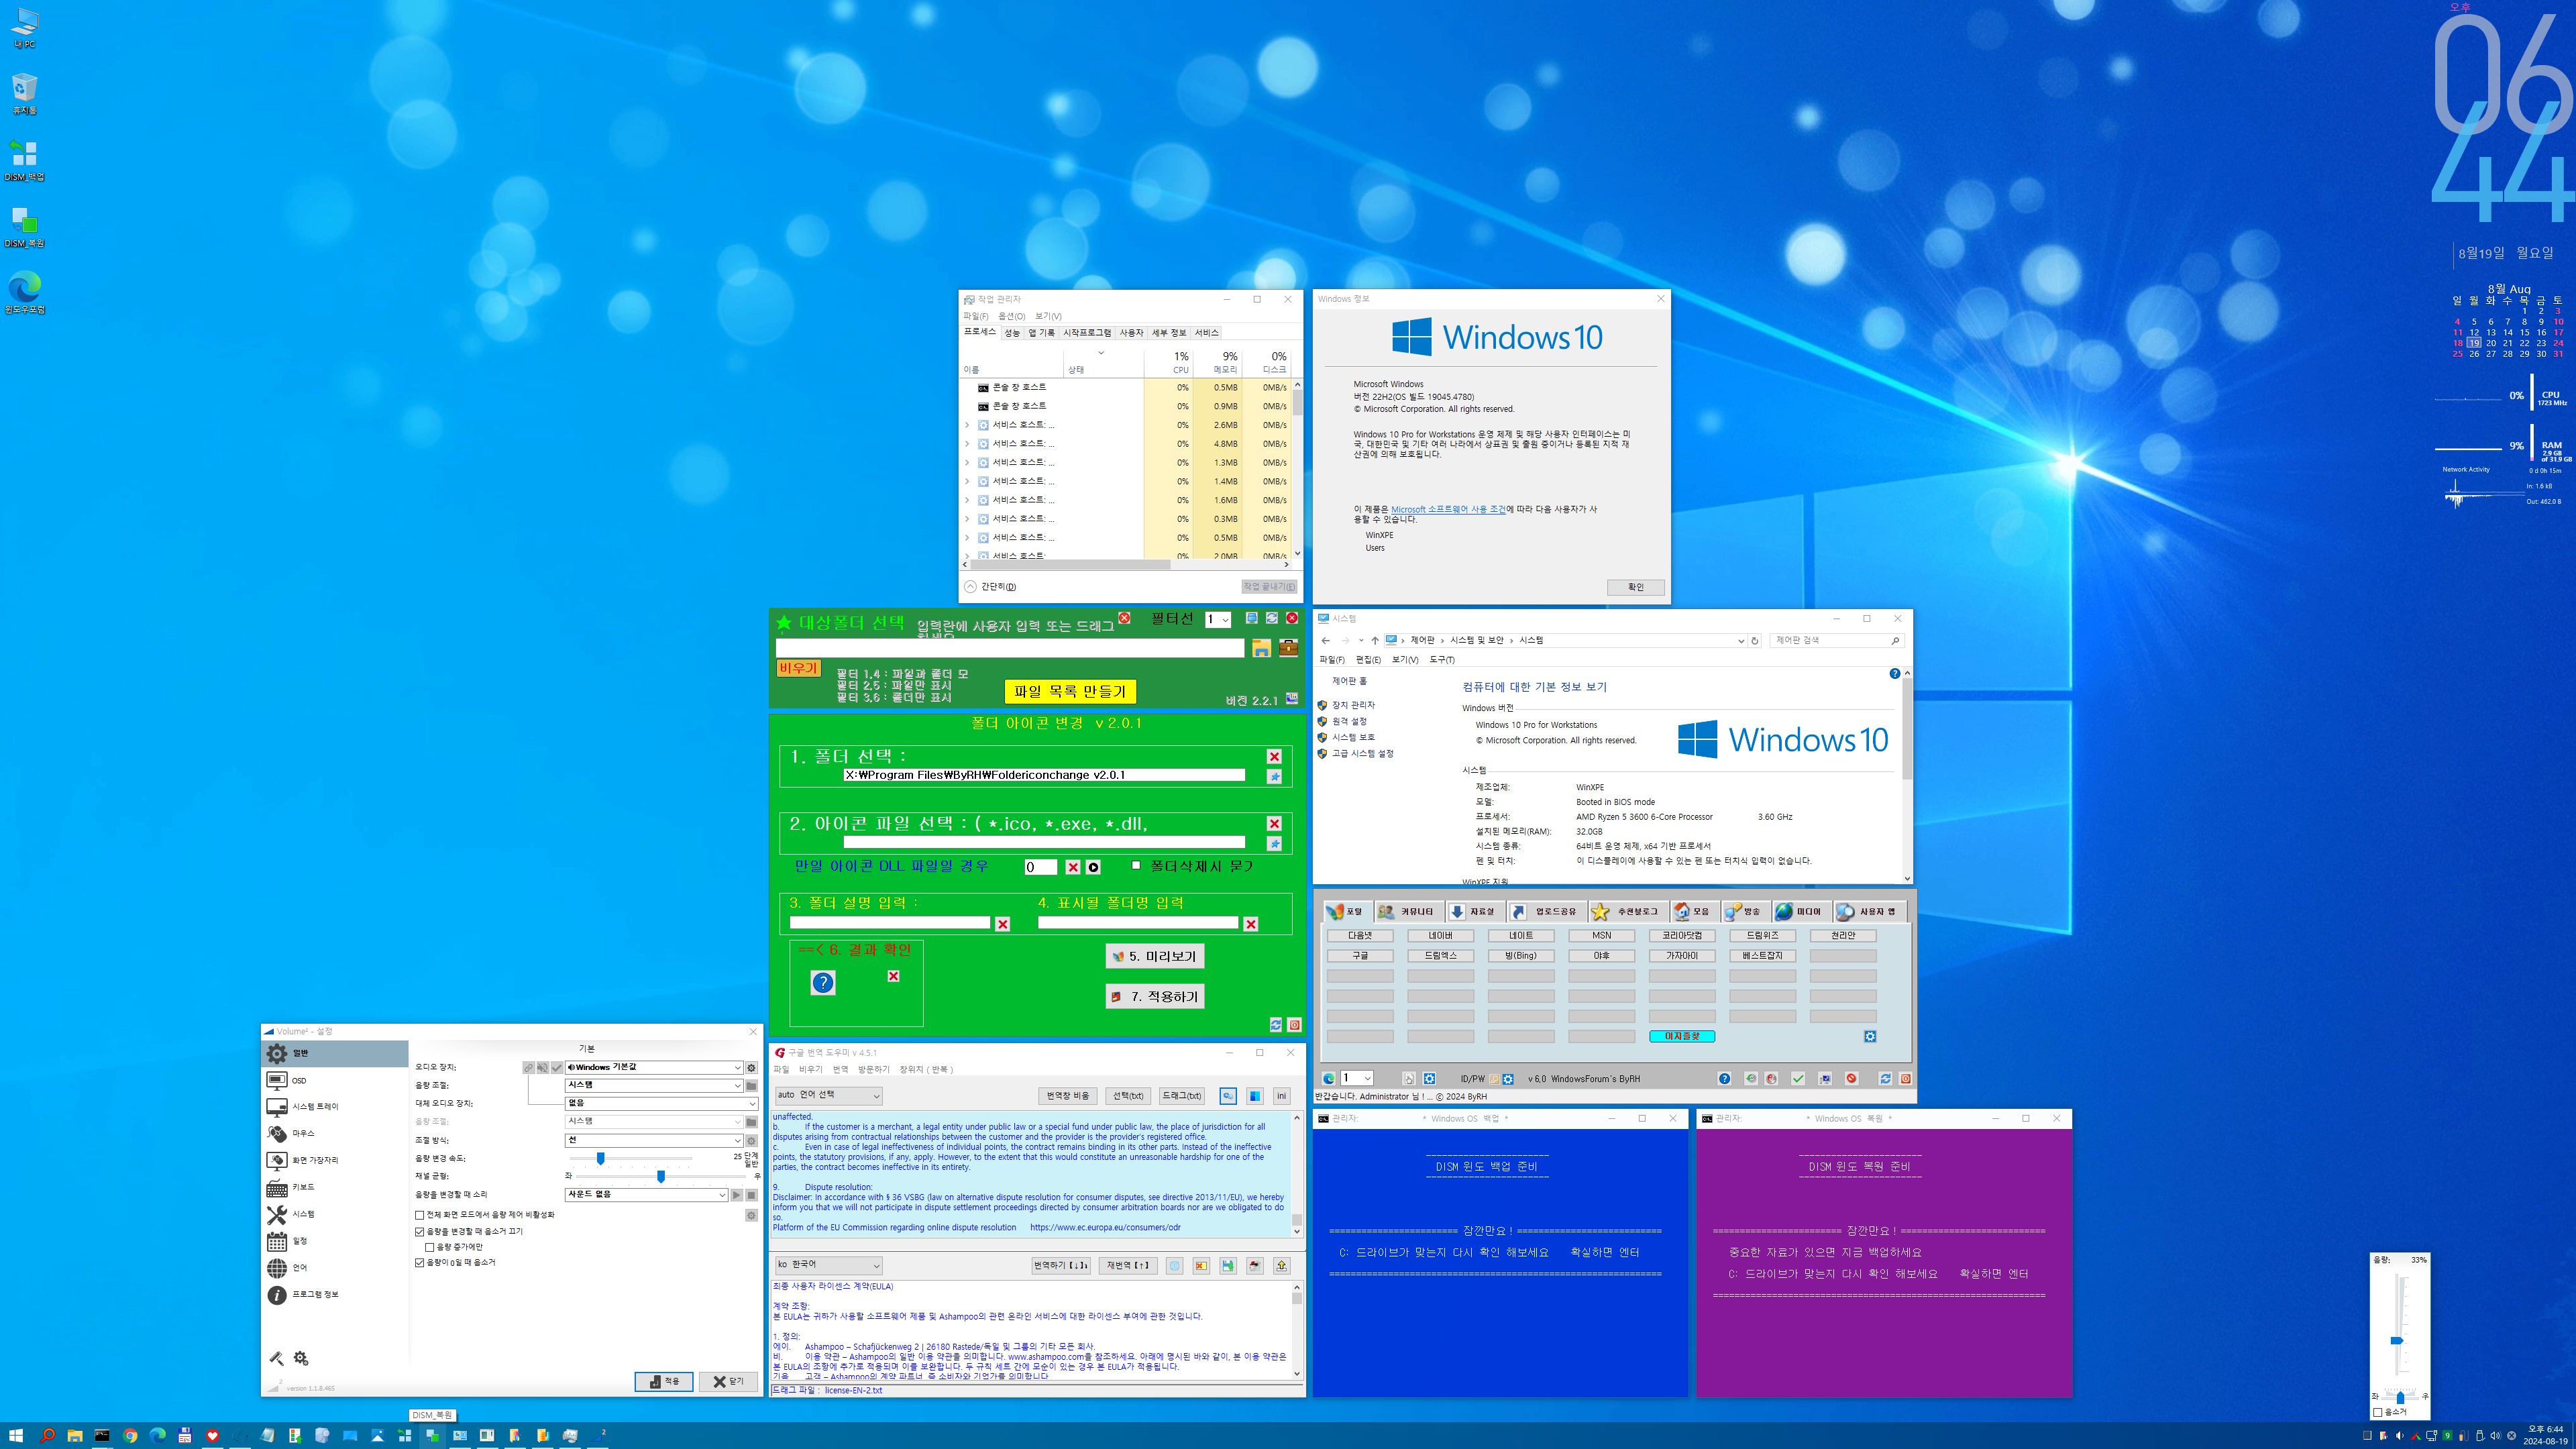Viewport: 2576px width, 1449px height.
Task: Open Chrome from the taskbar
Action: (x=130, y=1435)
